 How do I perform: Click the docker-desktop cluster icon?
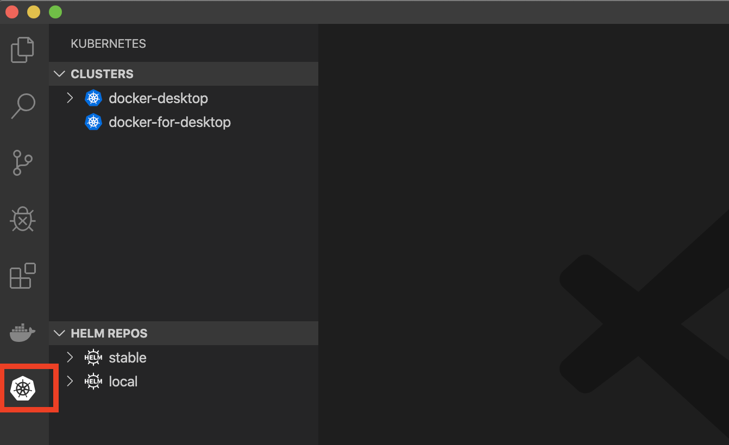[x=93, y=98]
